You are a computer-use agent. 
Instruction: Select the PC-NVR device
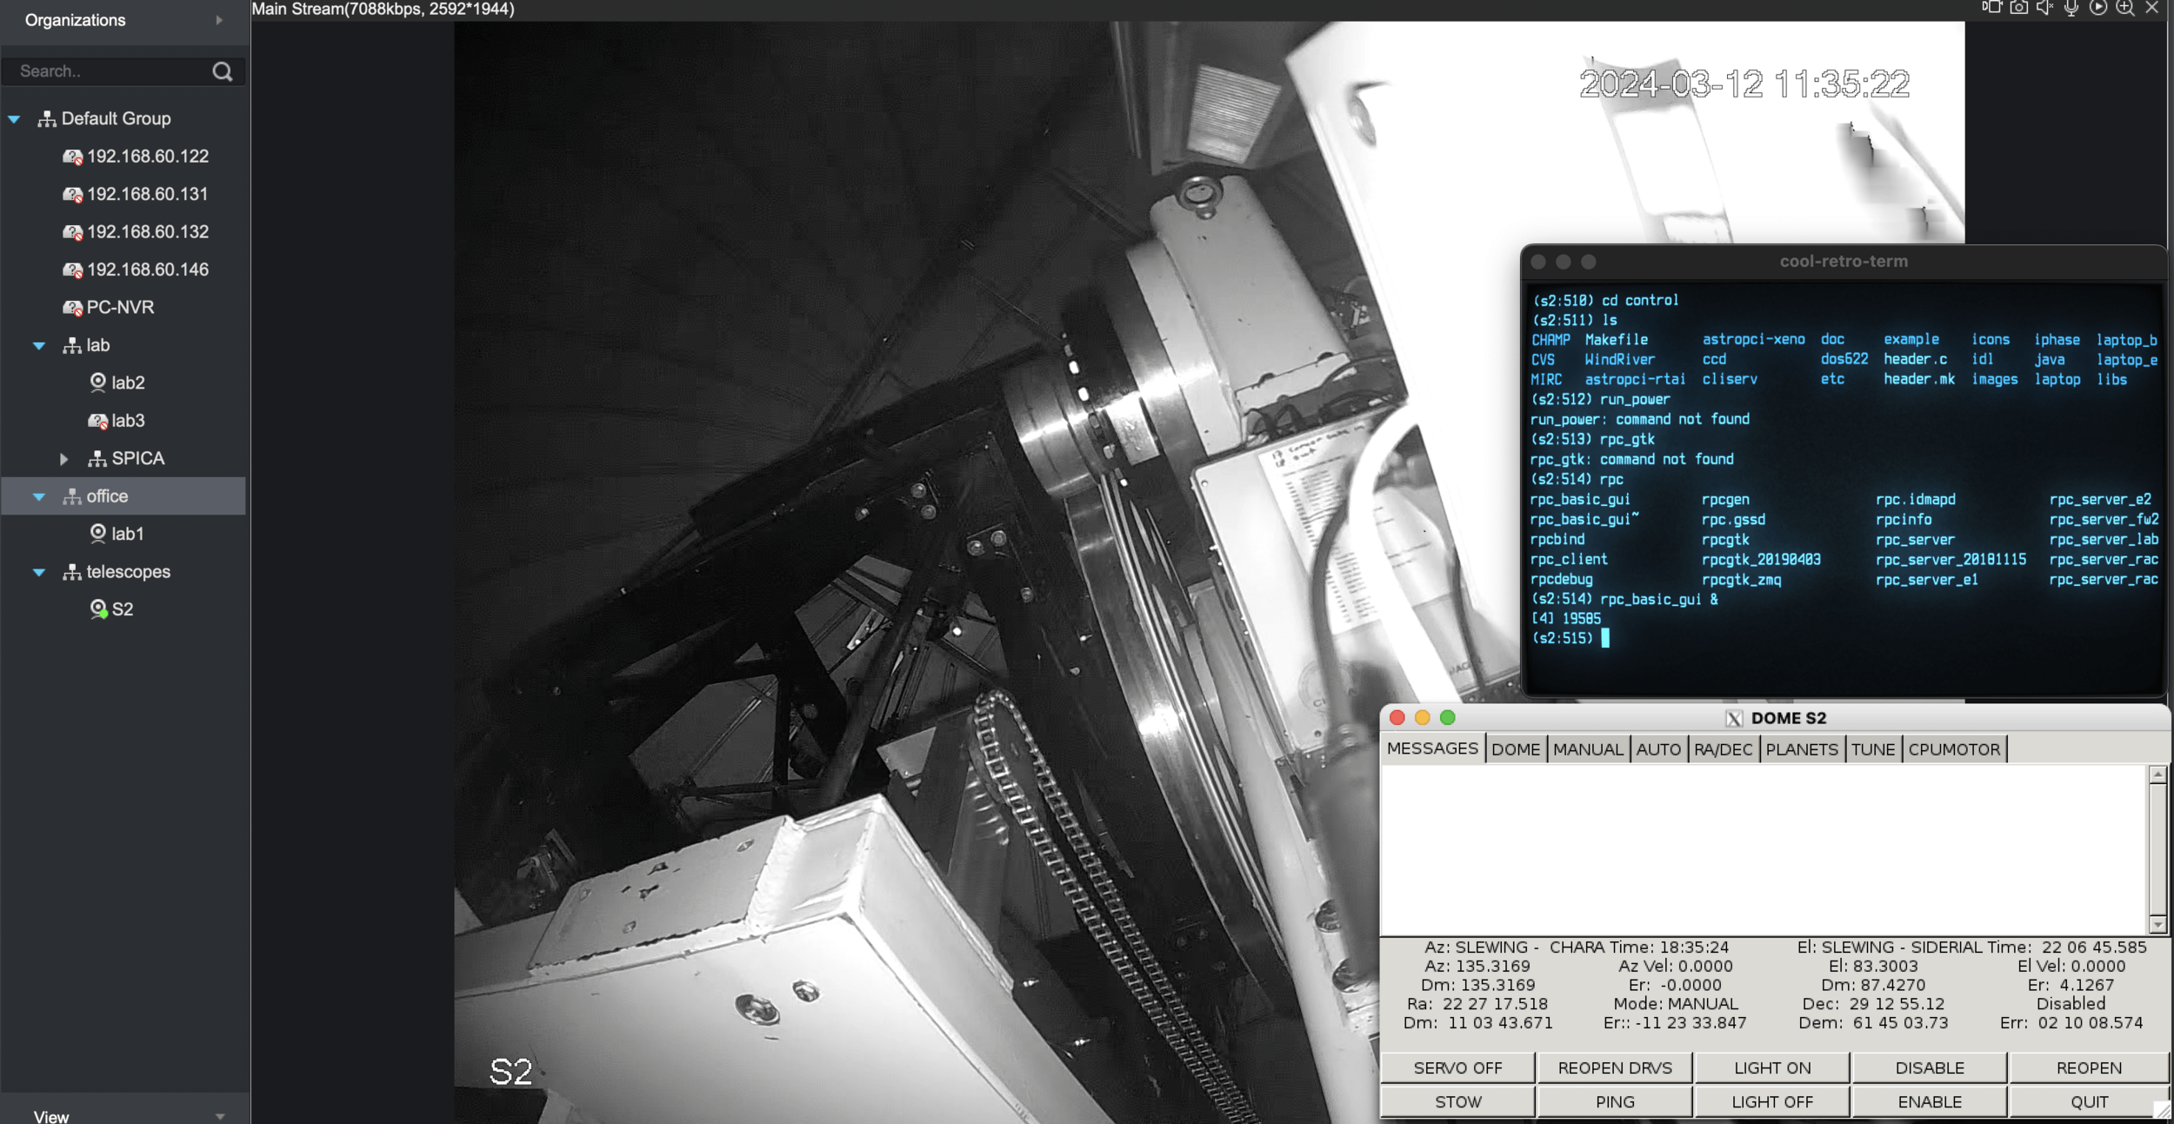coord(120,307)
